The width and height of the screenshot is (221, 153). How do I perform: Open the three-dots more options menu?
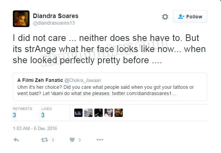click(100, 139)
